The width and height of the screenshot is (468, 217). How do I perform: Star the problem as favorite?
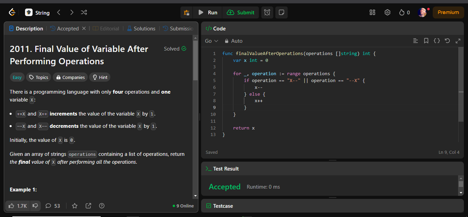click(x=75, y=206)
